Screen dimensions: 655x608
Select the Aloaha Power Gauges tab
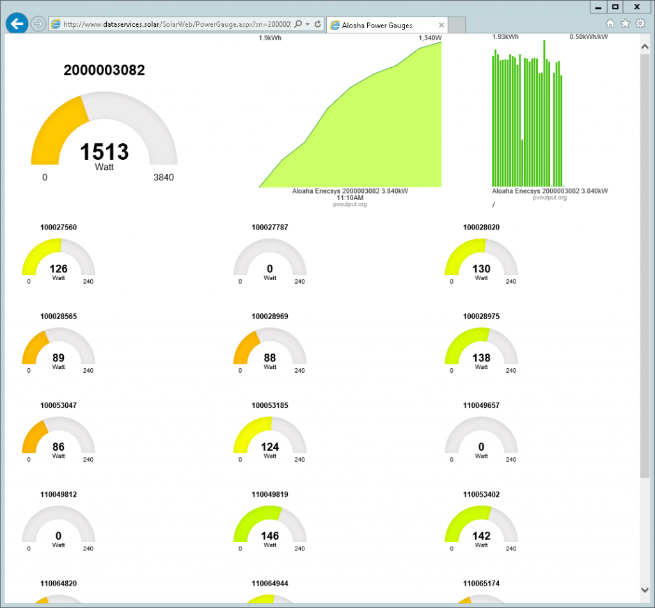coord(387,25)
